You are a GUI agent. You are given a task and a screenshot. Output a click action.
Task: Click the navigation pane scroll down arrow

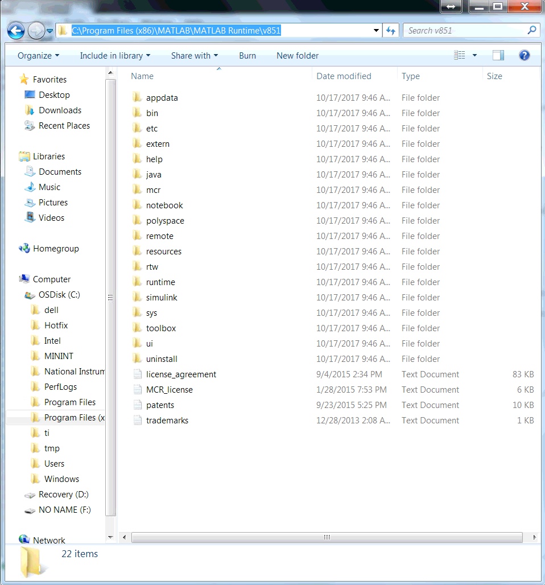coord(110,537)
